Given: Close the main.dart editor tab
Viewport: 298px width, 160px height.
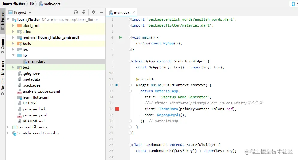Looking at the screenshot, I should (134, 12).
